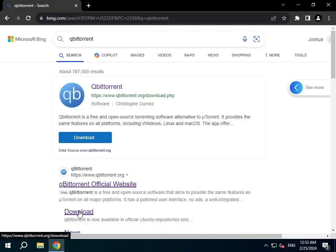Open the notification center icon

coord(326,246)
